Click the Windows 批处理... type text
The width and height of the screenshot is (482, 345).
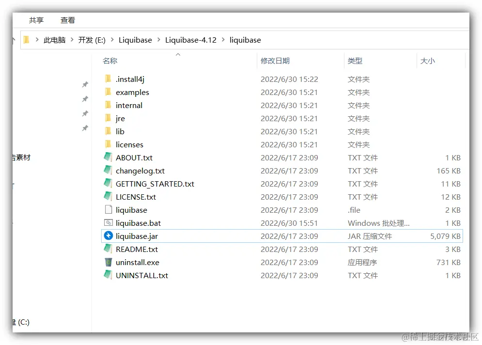(x=379, y=223)
